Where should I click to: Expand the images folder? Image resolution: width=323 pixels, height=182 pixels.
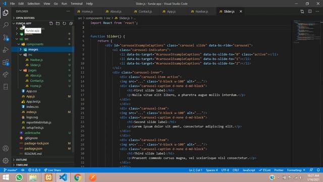[33, 50]
